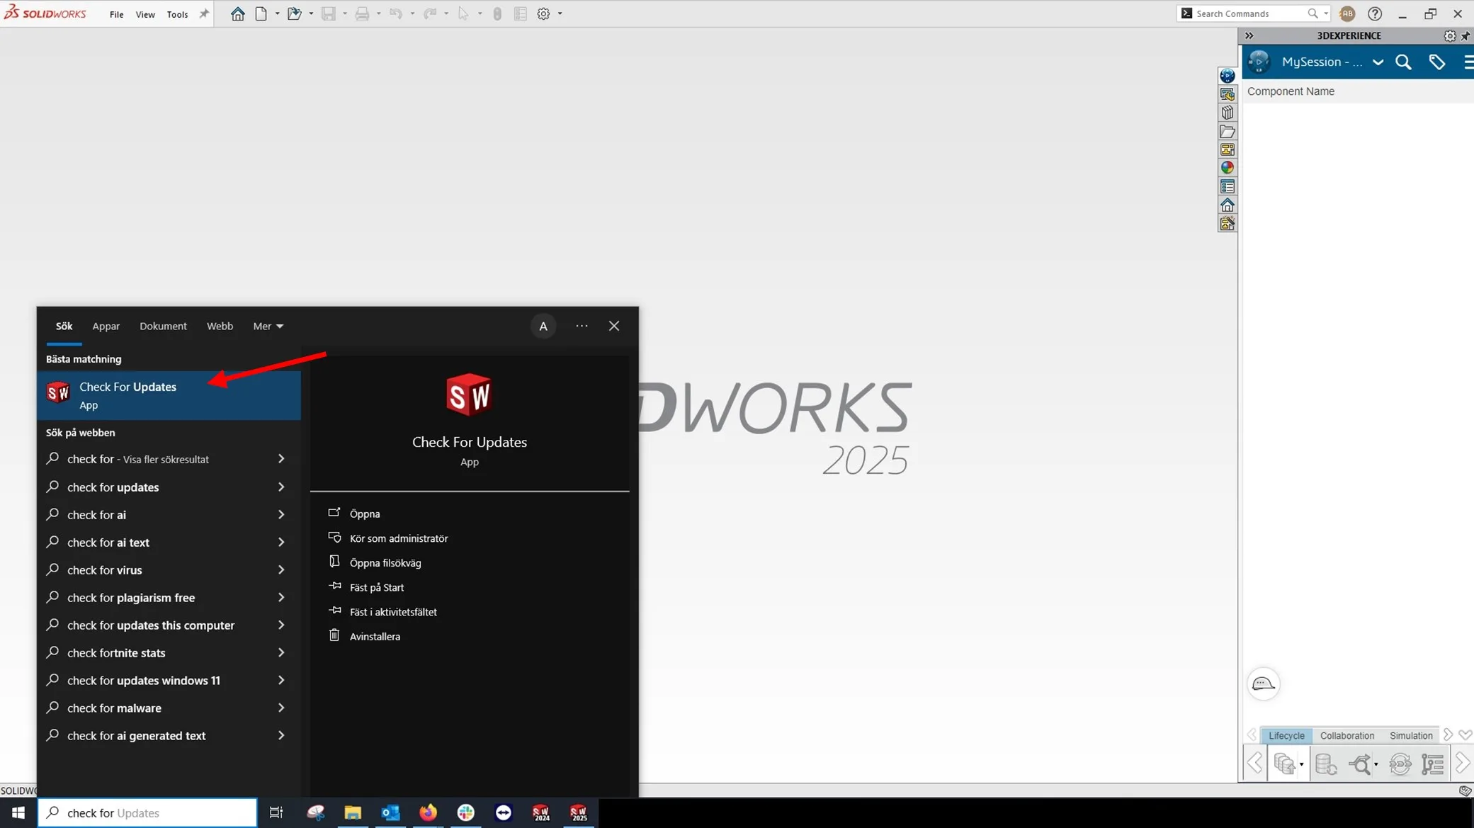
Task: Collapse the 3DEXPERIENCE panel with the double chevron
Action: 1249,35
